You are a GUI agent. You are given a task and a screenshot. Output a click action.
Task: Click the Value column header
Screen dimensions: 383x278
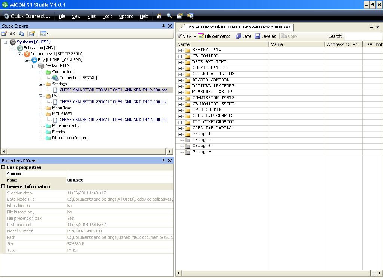coord(297,44)
